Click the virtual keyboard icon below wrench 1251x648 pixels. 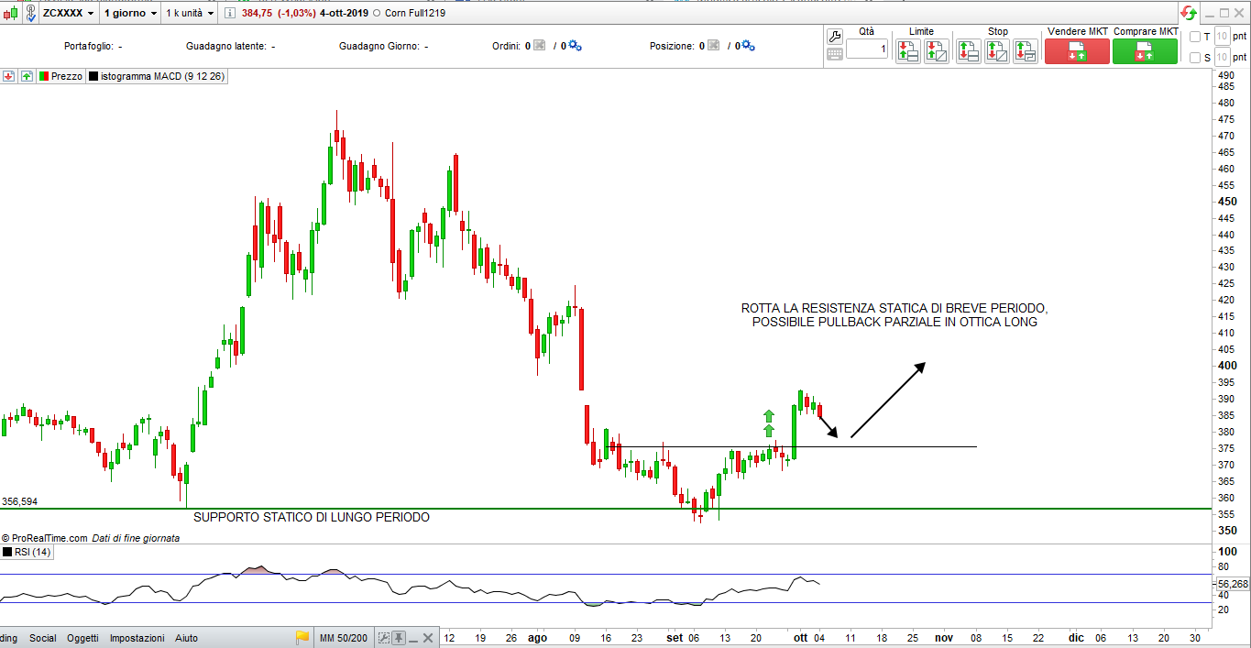(834, 54)
